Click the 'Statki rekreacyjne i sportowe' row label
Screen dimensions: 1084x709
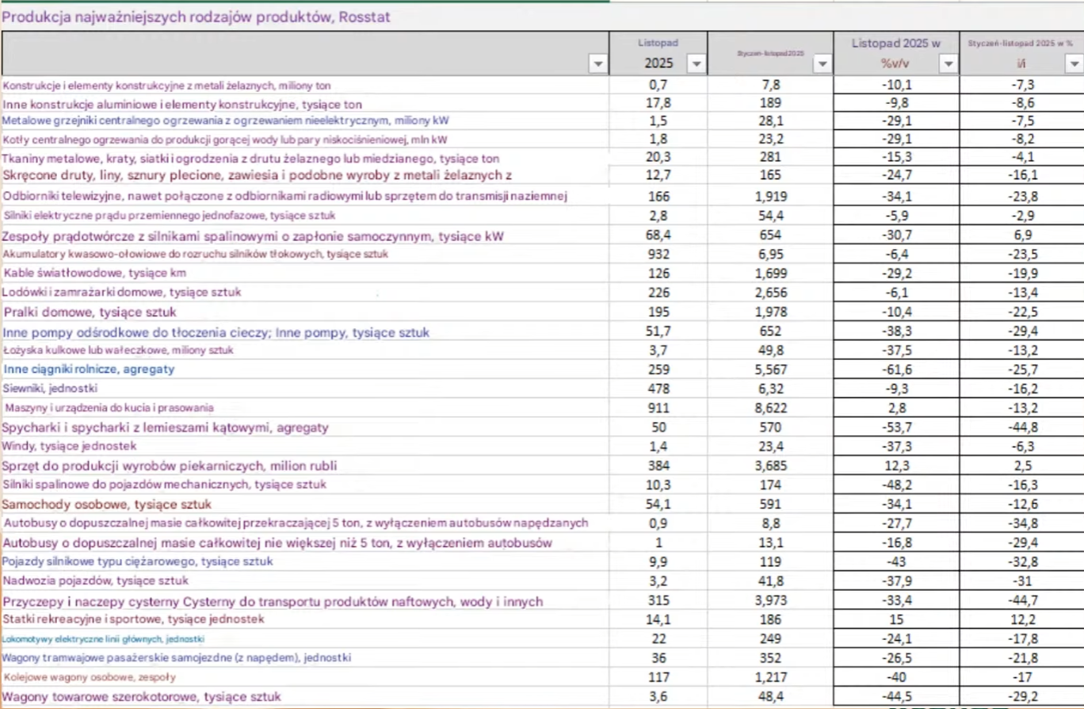[x=133, y=619]
